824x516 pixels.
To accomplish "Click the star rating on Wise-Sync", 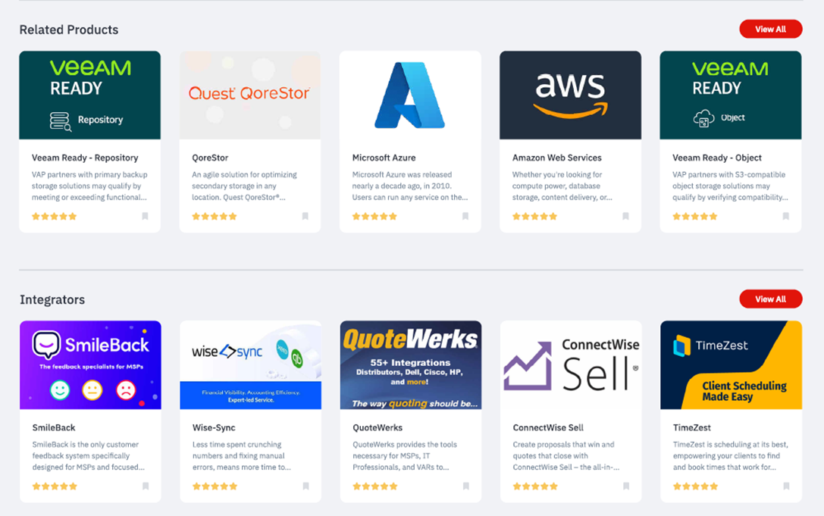I will 215,486.
